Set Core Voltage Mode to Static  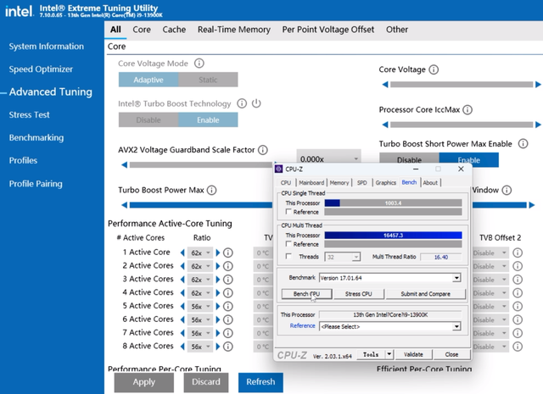[208, 80]
